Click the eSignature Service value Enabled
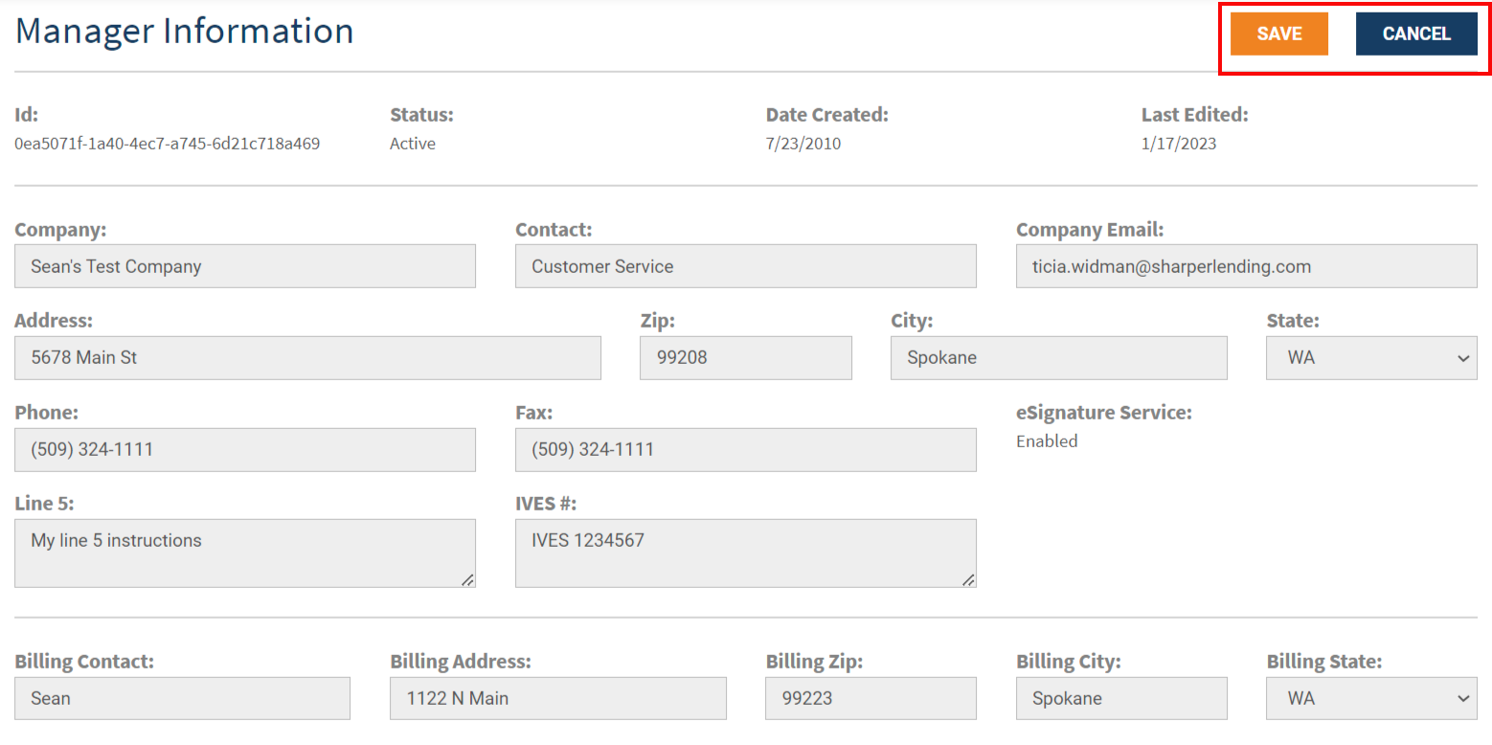Image resolution: width=1492 pixels, height=745 pixels. tap(1047, 441)
